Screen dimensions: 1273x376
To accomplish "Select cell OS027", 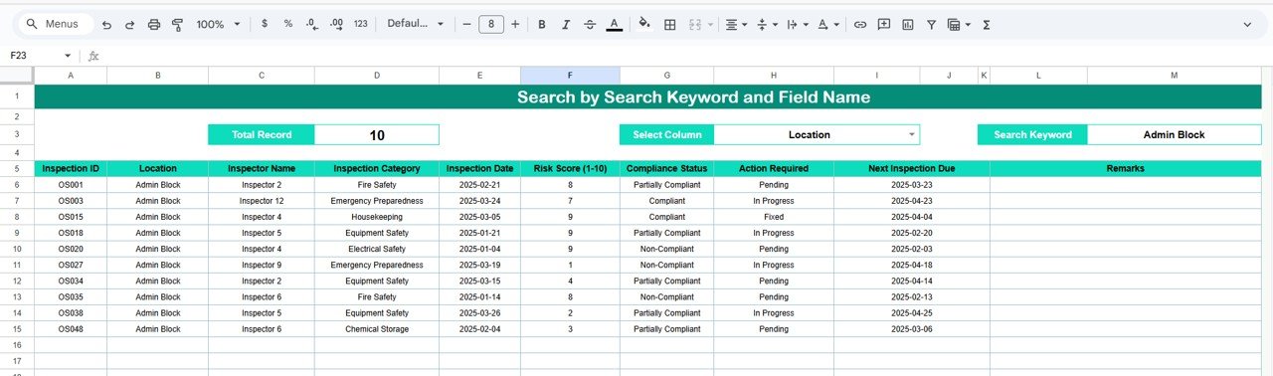I will [x=71, y=266].
